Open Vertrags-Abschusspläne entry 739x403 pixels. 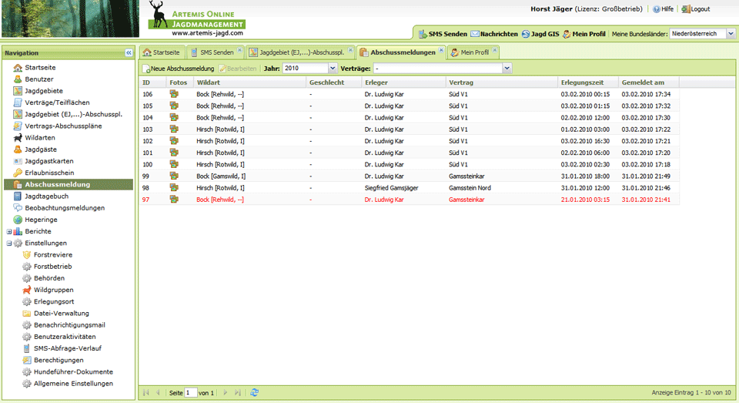pyautogui.click(x=63, y=126)
